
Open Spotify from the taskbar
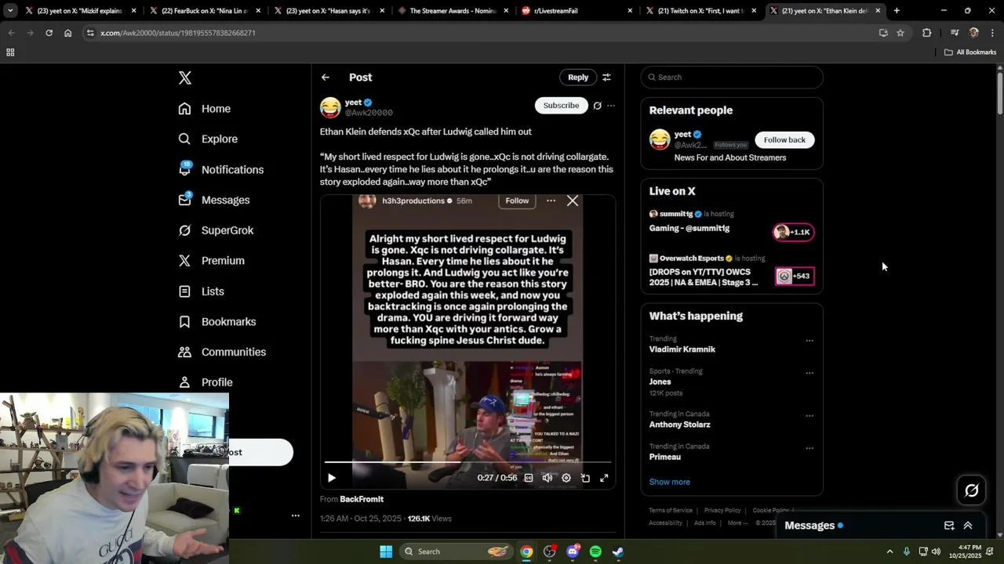595,551
